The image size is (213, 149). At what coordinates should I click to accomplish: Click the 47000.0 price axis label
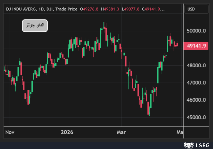(x=196, y=83)
